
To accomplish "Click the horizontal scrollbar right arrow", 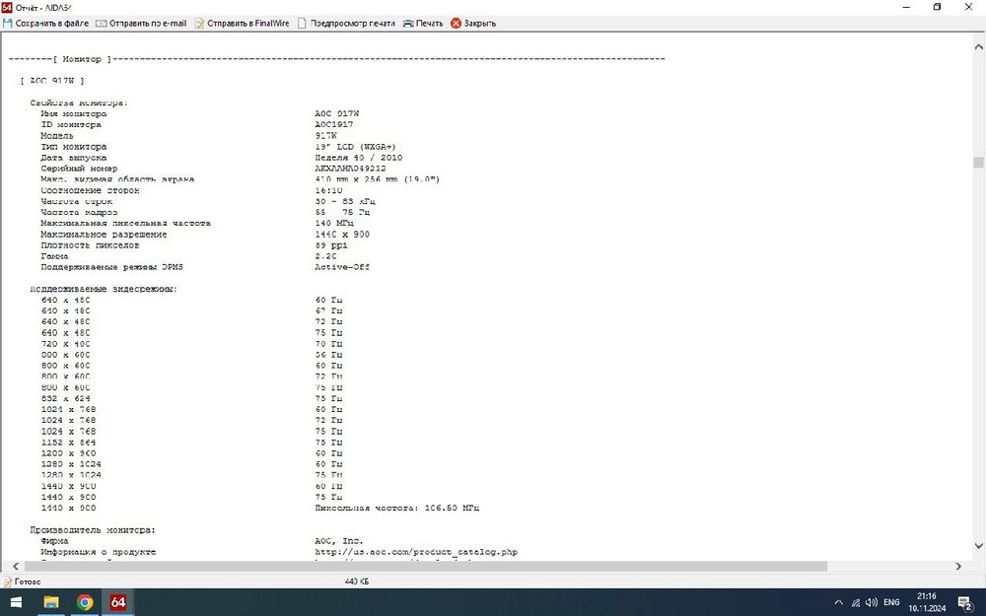I will [x=957, y=567].
